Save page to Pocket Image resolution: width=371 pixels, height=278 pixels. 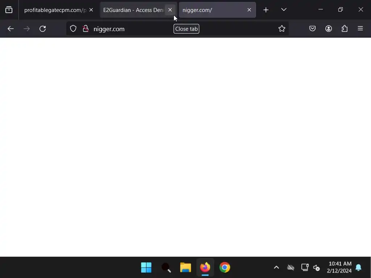[x=312, y=29]
